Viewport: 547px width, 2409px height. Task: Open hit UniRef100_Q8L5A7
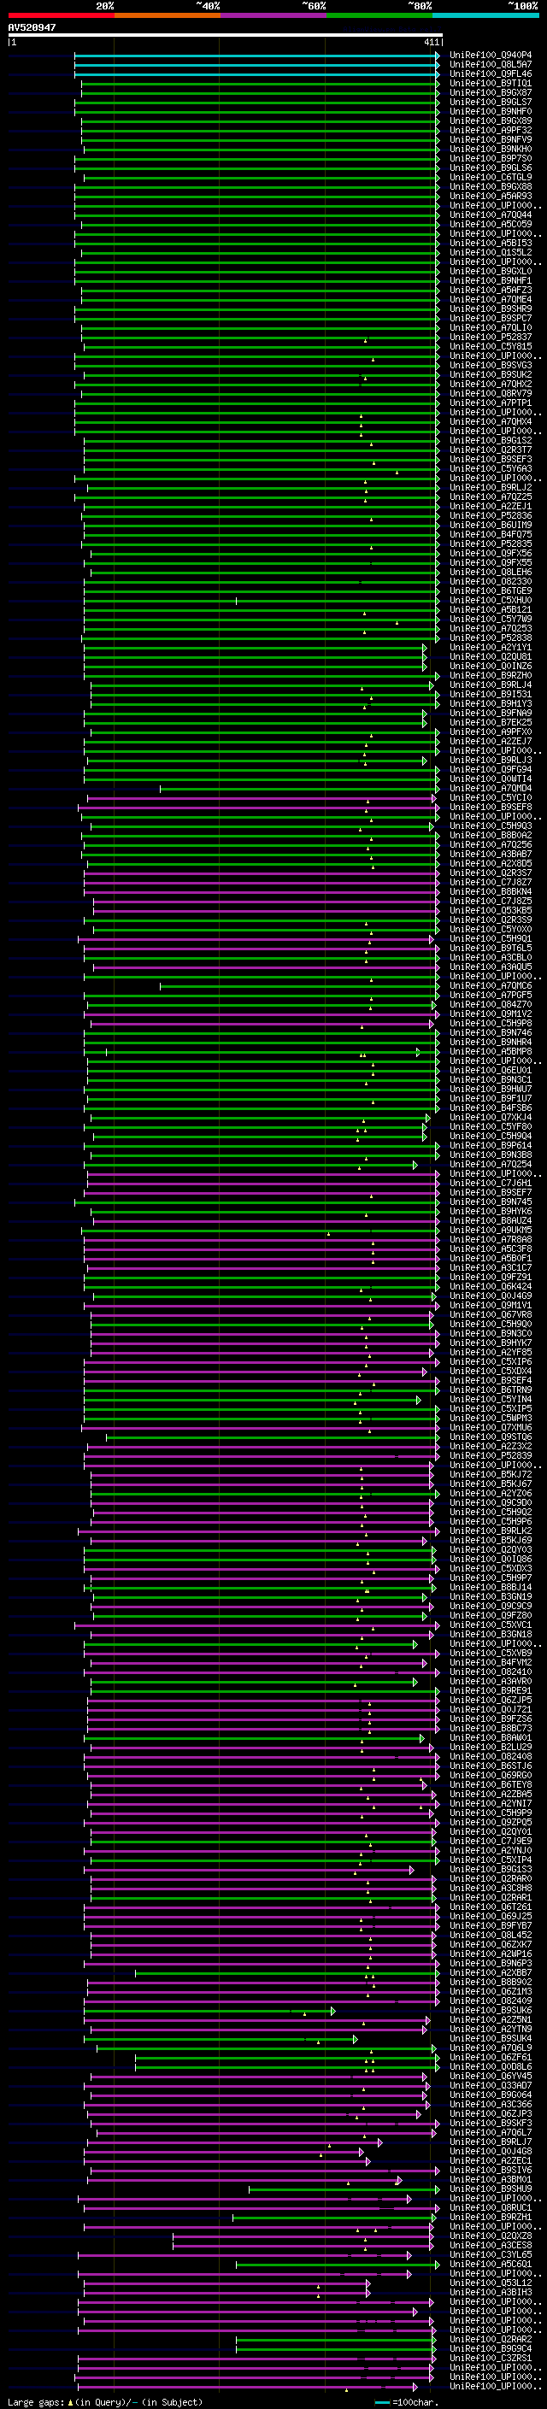point(491,65)
